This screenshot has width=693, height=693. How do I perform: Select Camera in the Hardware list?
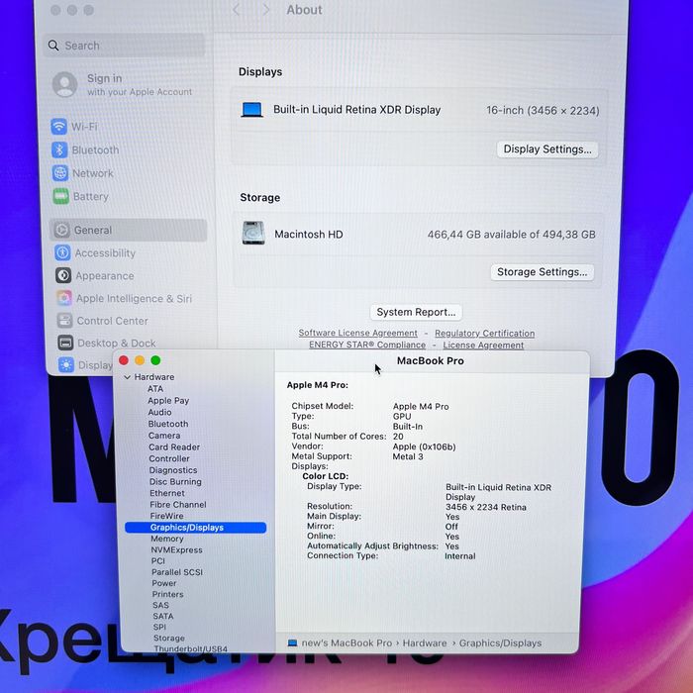tap(164, 436)
